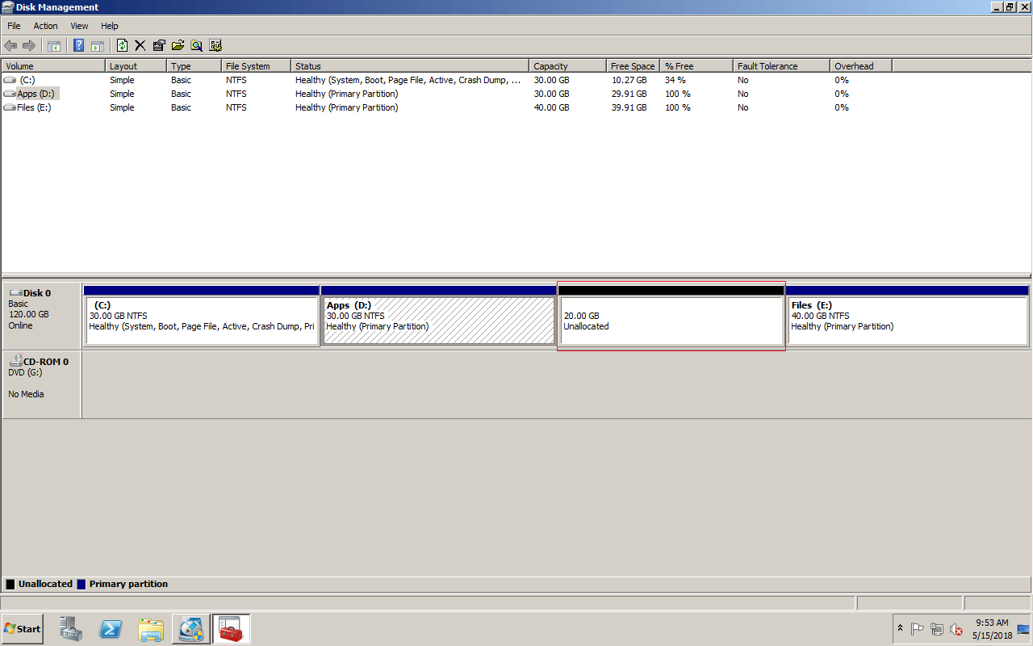
Task: Select the 20.00 GB Unallocated space block
Action: (x=671, y=315)
